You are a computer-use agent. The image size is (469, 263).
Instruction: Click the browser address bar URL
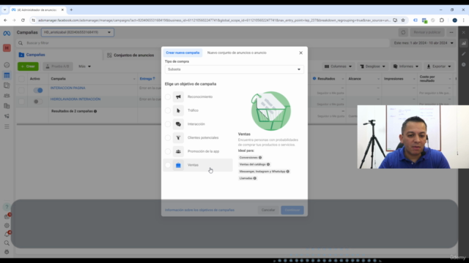(214, 20)
